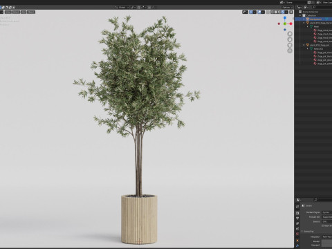The image size is (332, 249).
Task: Toggle viewport gizmos display
Action: tap(251, 12)
